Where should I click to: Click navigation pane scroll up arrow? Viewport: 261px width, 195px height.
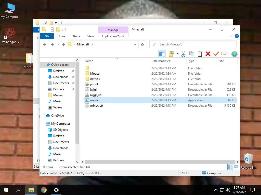[x=77, y=60]
